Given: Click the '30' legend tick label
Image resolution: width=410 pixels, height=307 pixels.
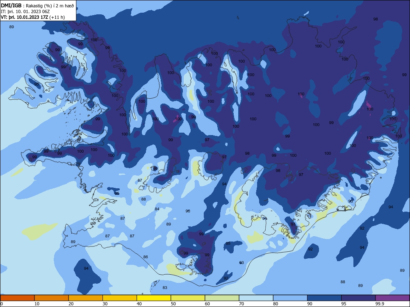Looking at the screenshot, I should 105,304.
